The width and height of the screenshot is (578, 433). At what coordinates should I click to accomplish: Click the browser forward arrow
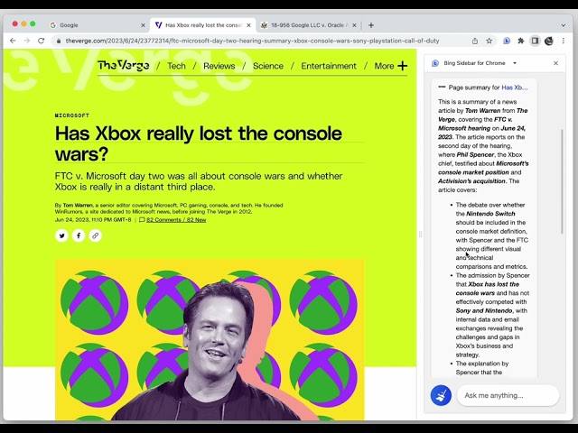pyautogui.click(x=26, y=41)
